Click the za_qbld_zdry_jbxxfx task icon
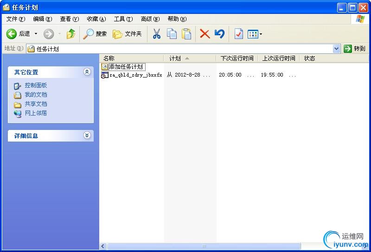This screenshot has height=252, width=371. pyautogui.click(x=105, y=75)
